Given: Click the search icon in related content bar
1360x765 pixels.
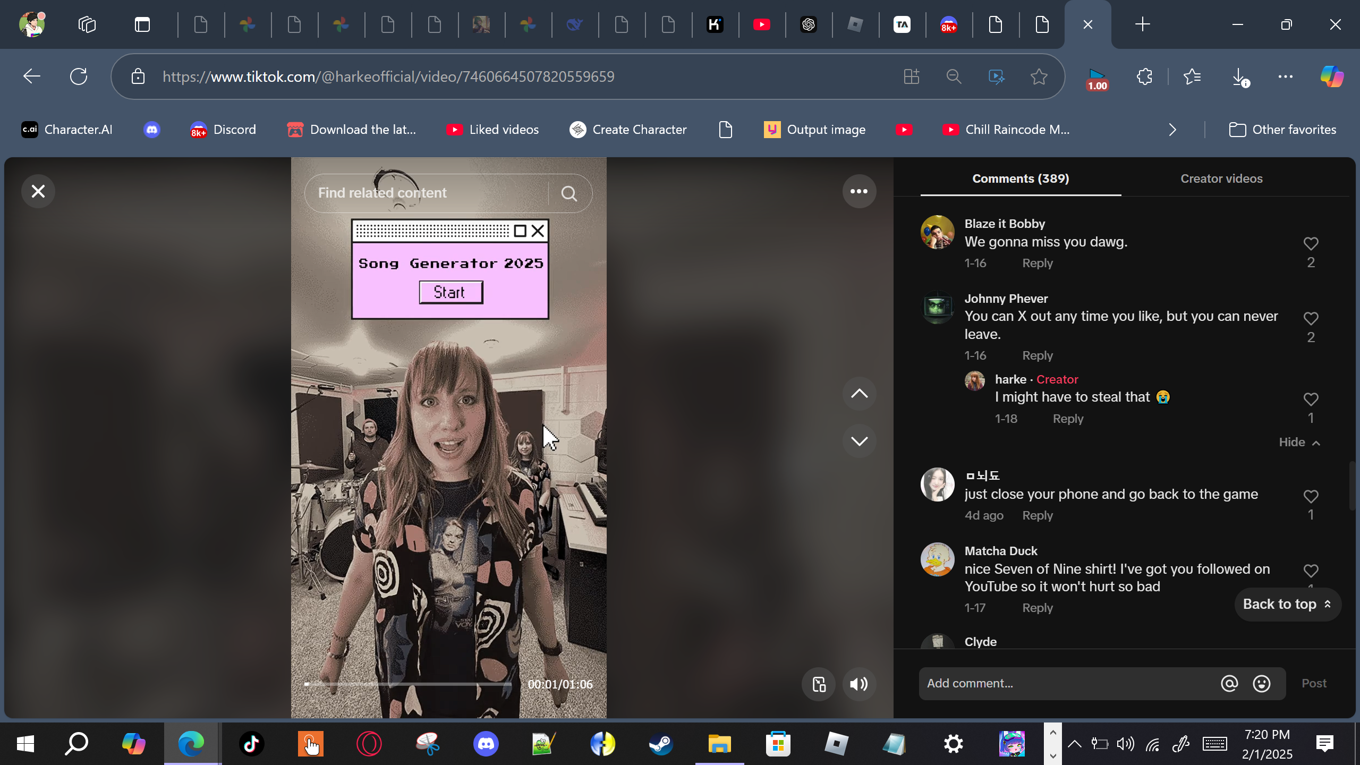Looking at the screenshot, I should [569, 193].
